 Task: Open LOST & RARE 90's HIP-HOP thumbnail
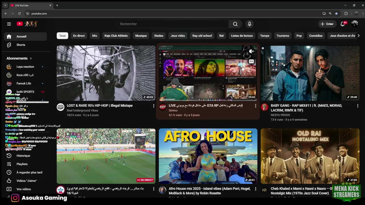pos(106,73)
